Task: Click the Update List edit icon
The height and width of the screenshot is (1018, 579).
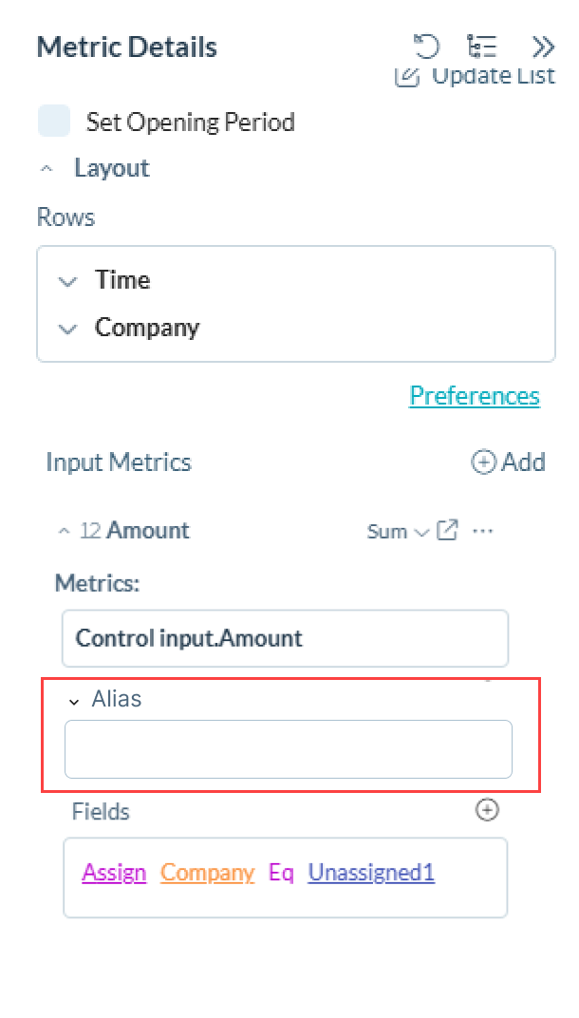Action: point(407,76)
